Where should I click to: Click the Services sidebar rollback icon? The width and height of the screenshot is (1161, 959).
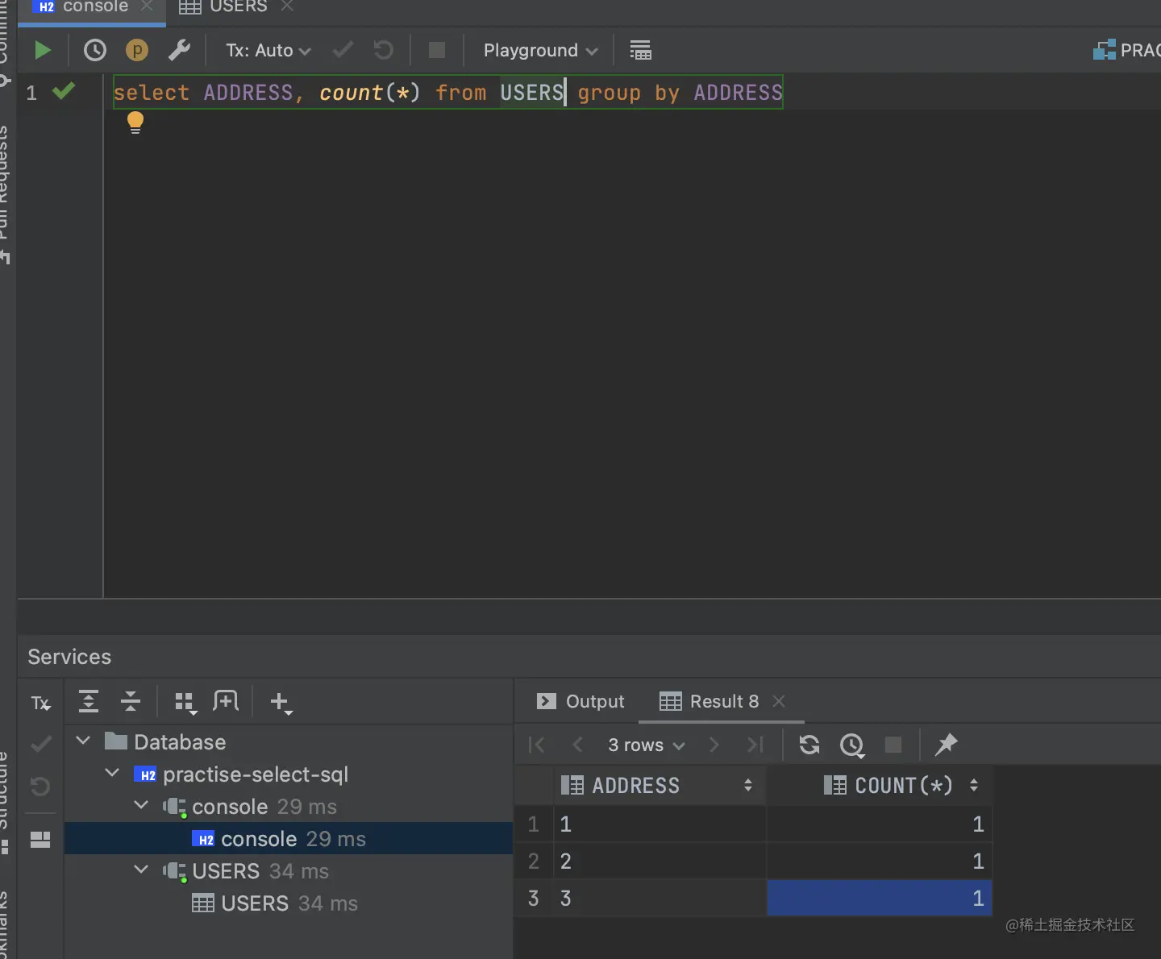pos(40,786)
